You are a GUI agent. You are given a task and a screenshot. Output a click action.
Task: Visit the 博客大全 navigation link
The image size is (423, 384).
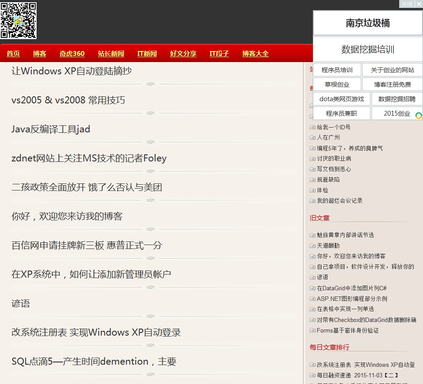[256, 54]
